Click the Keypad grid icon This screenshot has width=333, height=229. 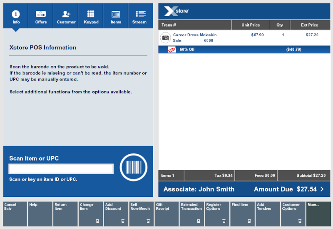[x=91, y=14]
